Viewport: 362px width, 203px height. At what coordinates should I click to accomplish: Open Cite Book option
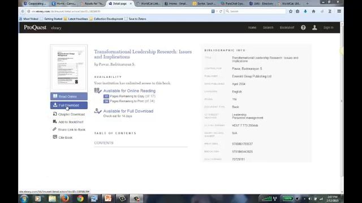point(66,138)
